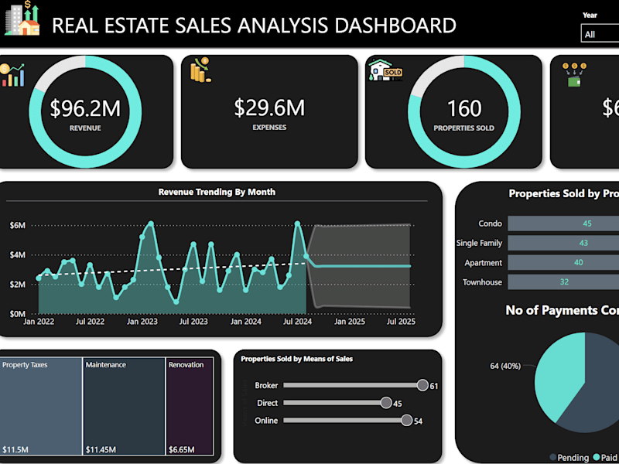619x464 pixels.
Task: Select the Property Taxes treemap tile
Action: [x=41, y=407]
